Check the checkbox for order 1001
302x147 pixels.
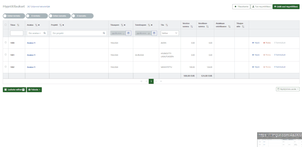click(5, 55)
